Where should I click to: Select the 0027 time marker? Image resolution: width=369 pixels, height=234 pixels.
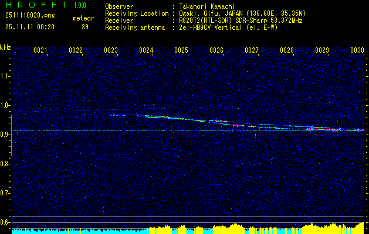252,51
